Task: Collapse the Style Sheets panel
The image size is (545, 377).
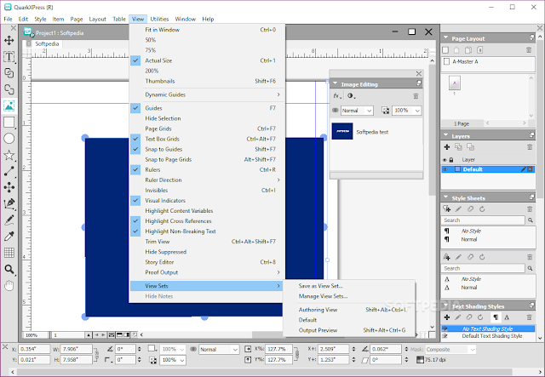Action: coord(445,197)
